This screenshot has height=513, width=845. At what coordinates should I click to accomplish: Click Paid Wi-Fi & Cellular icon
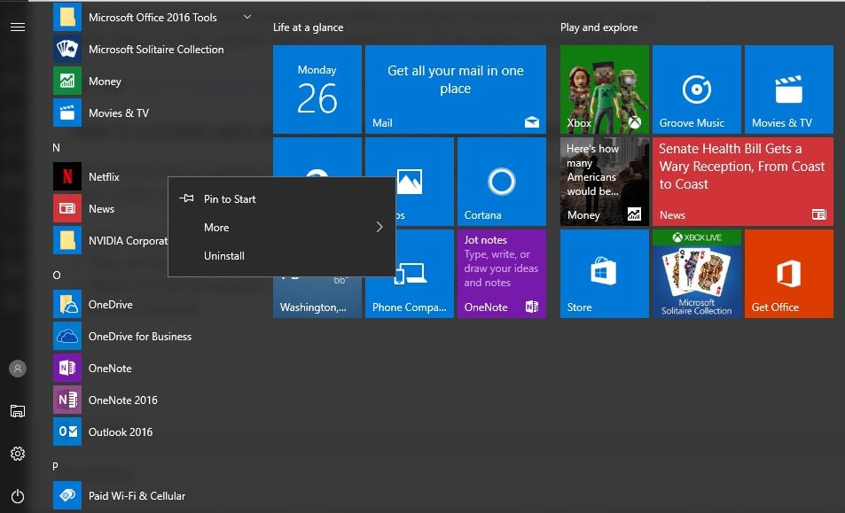(x=67, y=495)
